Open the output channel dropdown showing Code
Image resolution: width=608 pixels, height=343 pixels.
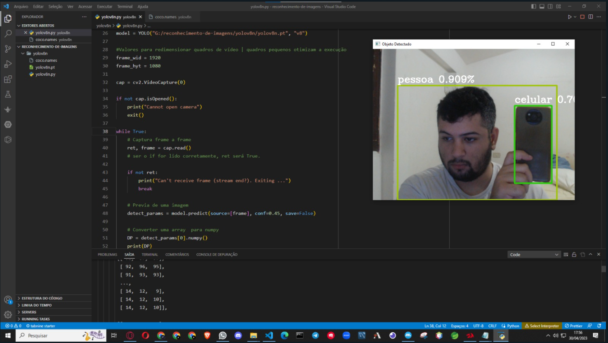(533, 254)
